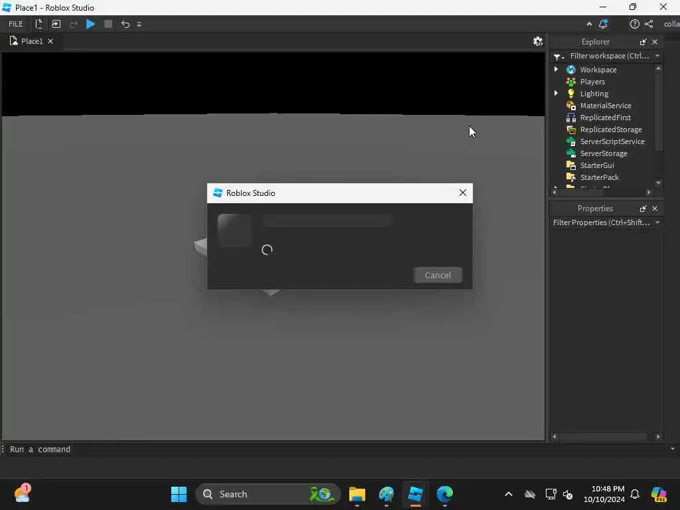The image size is (680, 510).
Task: Stop the playtest with the square Stop button
Action: [x=108, y=24]
